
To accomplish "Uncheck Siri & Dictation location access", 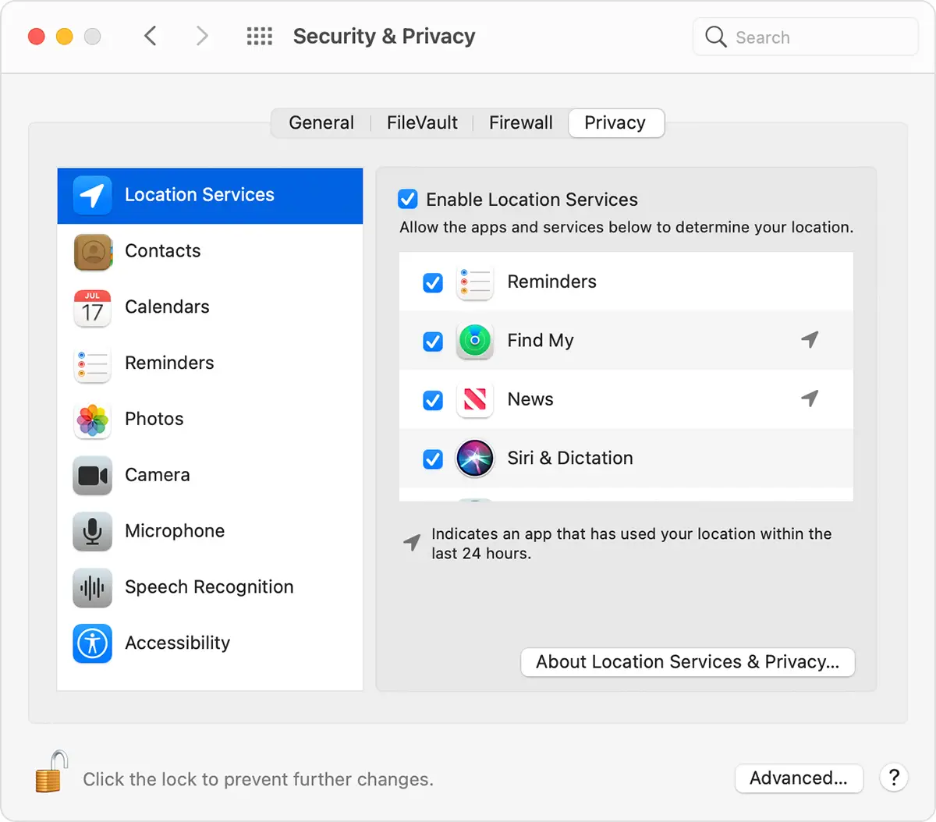I will [x=433, y=459].
